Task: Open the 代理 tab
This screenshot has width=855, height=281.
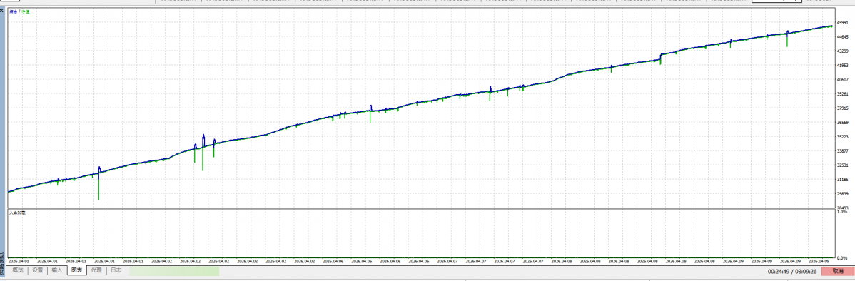Action: 96,270
